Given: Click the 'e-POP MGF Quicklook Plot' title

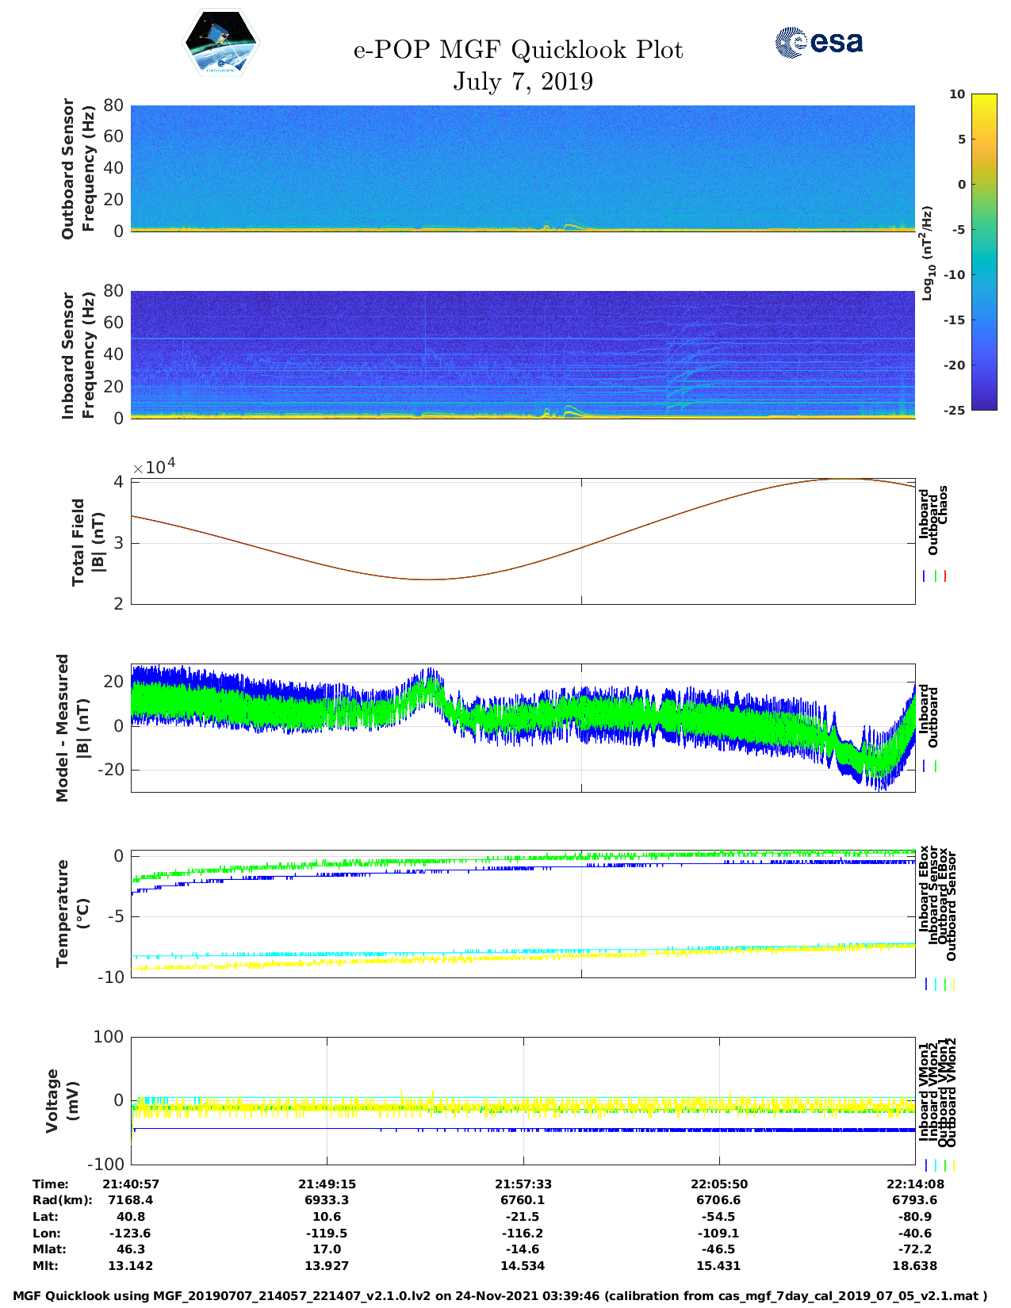Looking at the screenshot, I should tap(518, 50).
